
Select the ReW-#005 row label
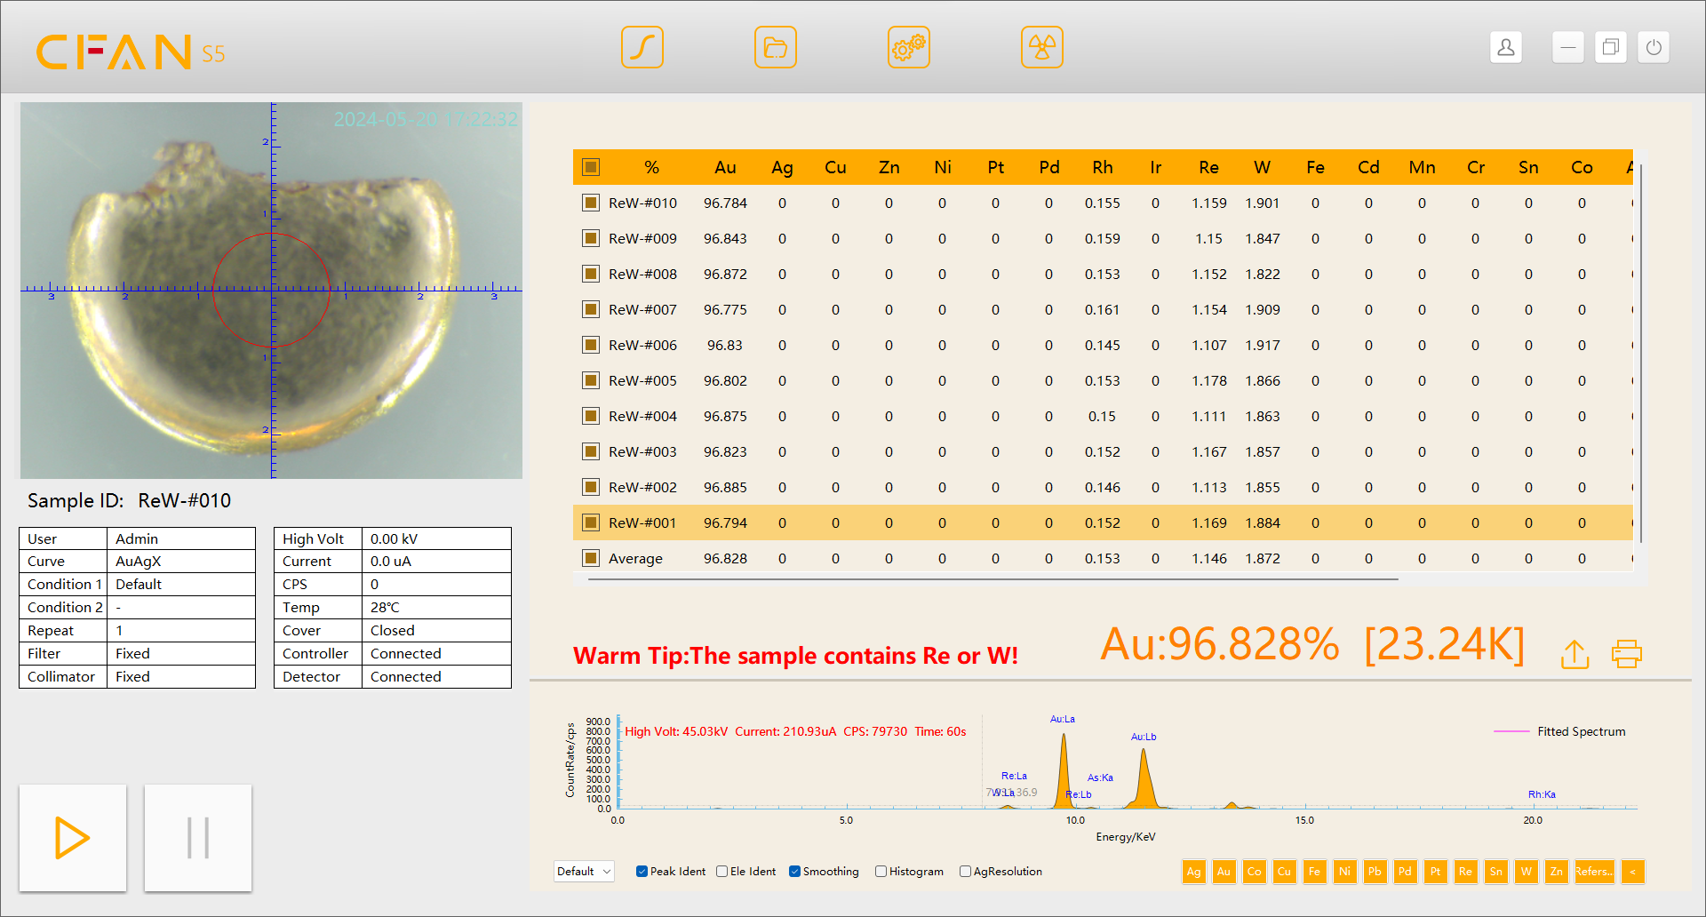click(x=642, y=380)
